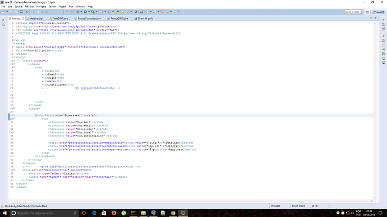Click the New file toolbar icon
Image resolution: width=387 pixels, height=217 pixels.
tap(3, 12)
